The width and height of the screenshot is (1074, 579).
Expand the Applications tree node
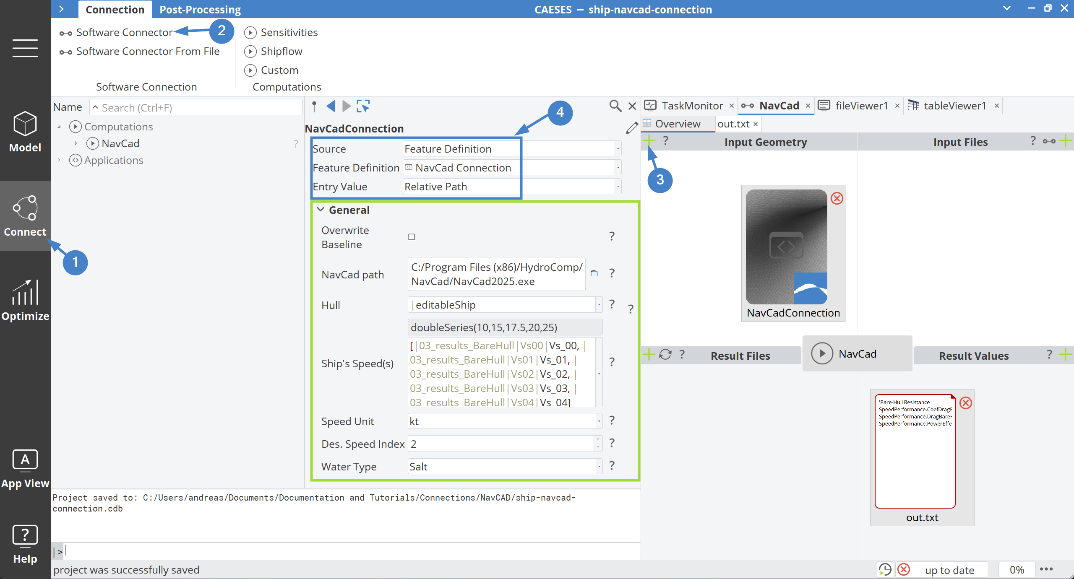tap(59, 160)
